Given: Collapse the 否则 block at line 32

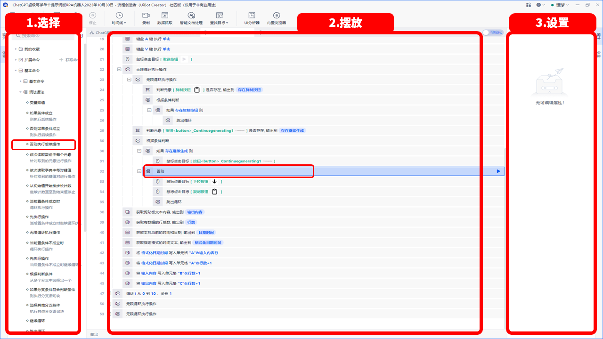Looking at the screenshot, I should click(x=139, y=171).
